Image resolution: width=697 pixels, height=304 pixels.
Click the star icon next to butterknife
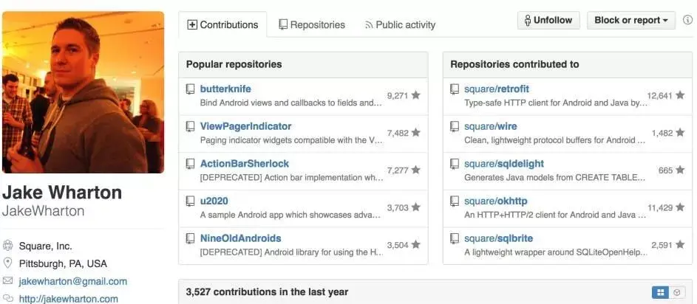click(x=416, y=95)
